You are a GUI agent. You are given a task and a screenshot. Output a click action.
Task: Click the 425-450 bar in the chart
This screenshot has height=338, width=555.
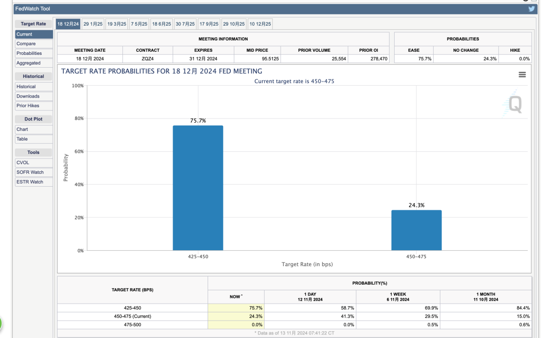tap(198, 188)
